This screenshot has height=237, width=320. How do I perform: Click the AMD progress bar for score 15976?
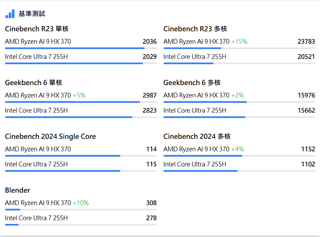pos(240,102)
